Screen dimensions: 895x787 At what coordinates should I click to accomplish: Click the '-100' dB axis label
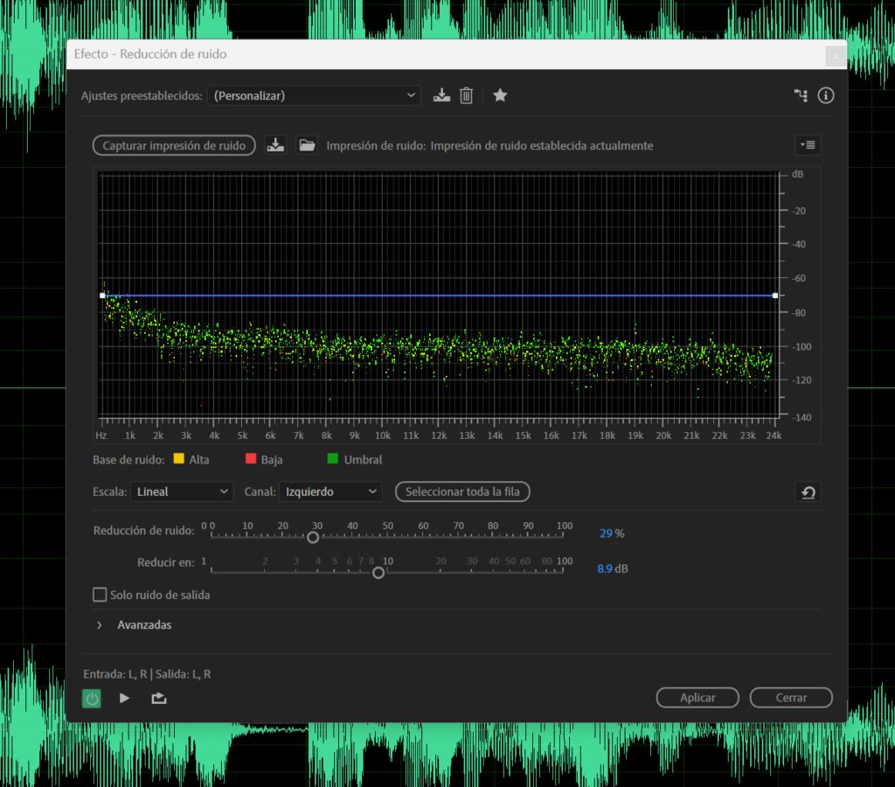(x=802, y=346)
